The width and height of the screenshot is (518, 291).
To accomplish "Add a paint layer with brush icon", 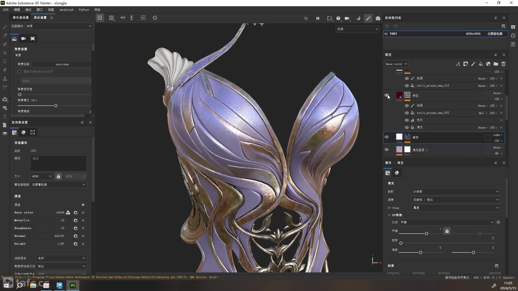I will [x=473, y=64].
